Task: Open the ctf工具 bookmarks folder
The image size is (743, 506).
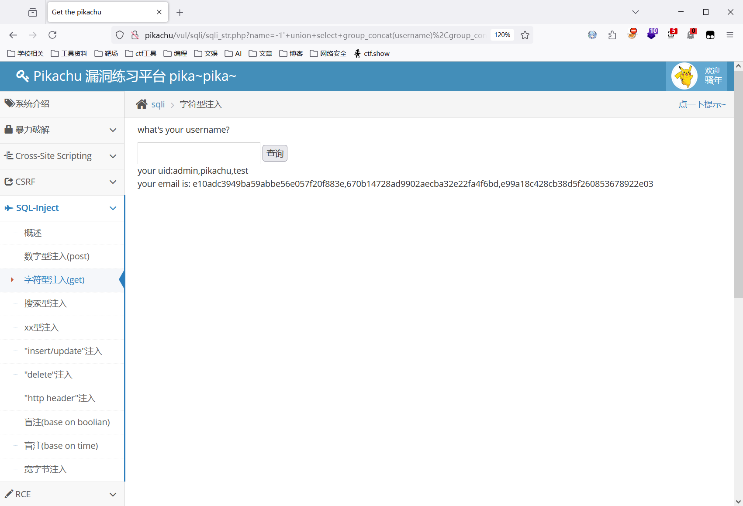Action: coord(141,53)
